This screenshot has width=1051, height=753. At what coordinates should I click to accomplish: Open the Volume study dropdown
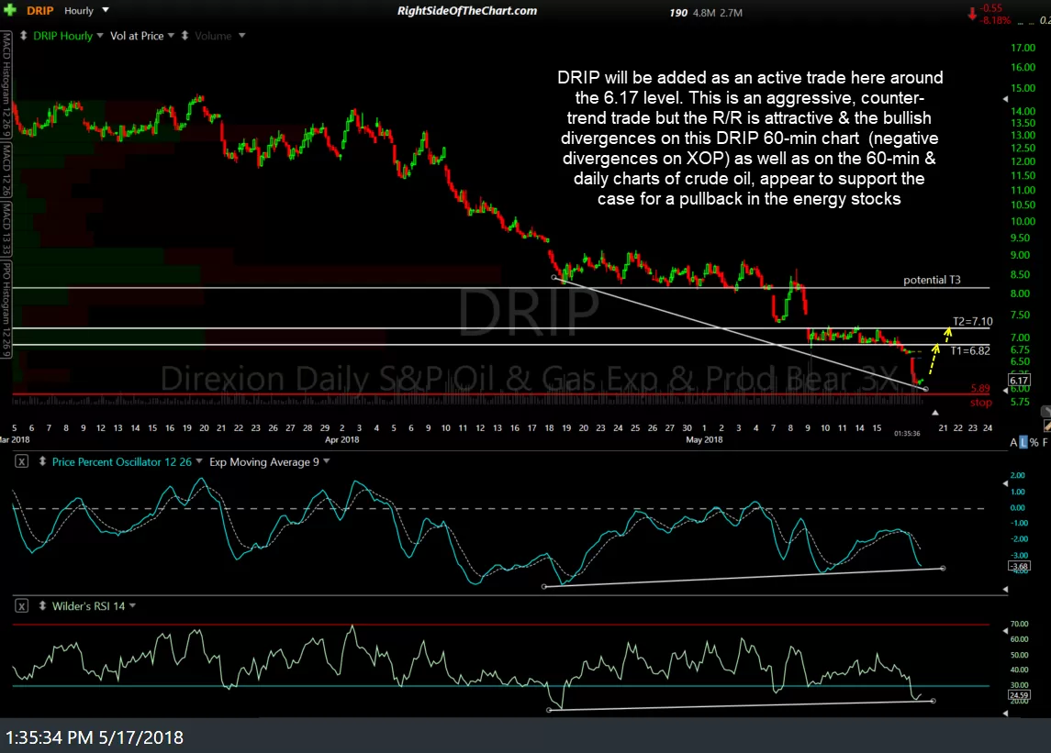tap(242, 36)
